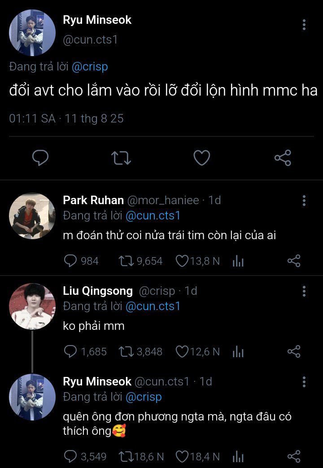The height and width of the screenshot is (468, 323).
Task: Share Liu Qingsong's reply
Action: click(294, 352)
